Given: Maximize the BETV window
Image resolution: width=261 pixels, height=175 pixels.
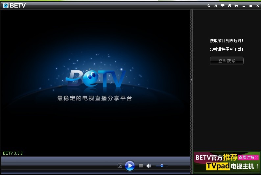Looking at the screenshot, I should point(250,6).
